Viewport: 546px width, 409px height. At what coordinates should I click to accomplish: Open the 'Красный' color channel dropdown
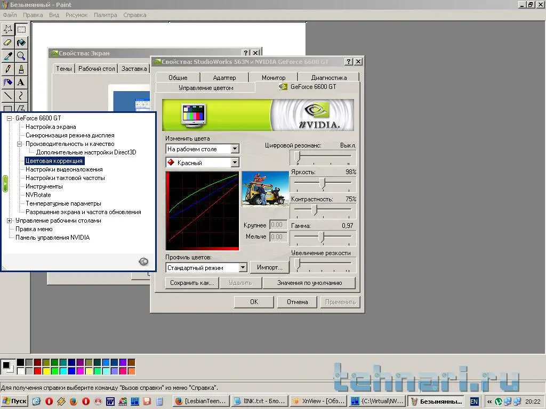point(235,162)
